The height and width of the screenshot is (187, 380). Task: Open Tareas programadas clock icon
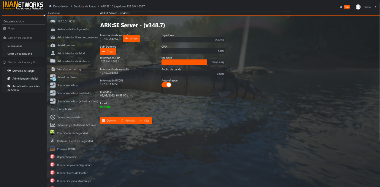[53, 117]
